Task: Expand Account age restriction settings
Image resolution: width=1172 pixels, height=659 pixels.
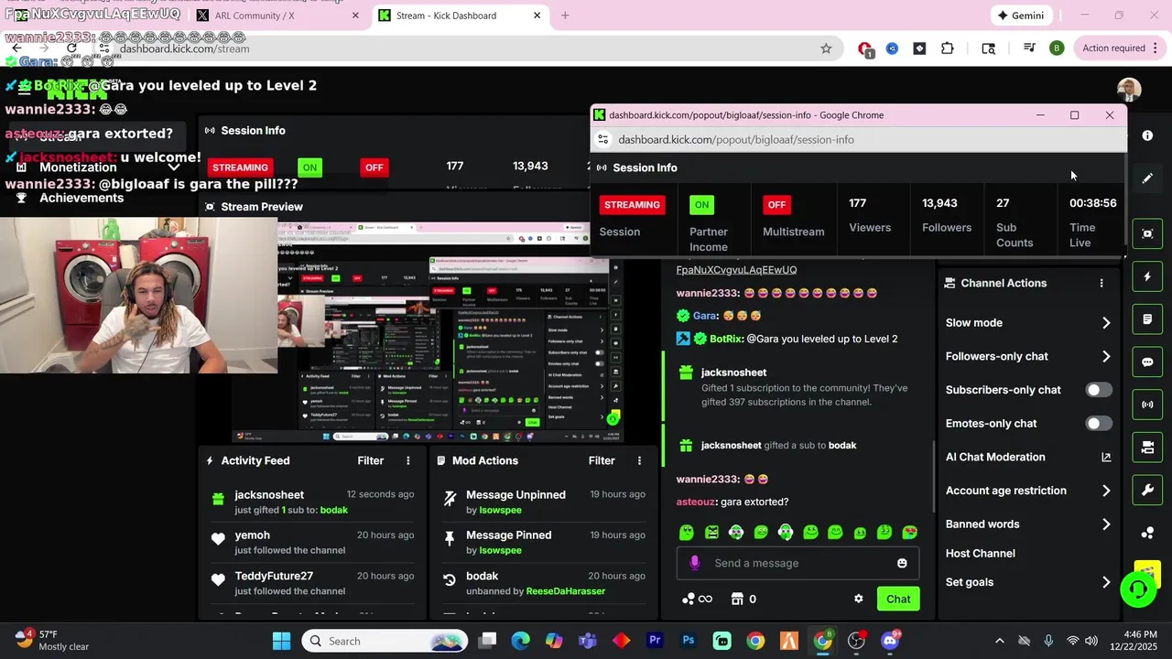Action: [x=1106, y=491]
